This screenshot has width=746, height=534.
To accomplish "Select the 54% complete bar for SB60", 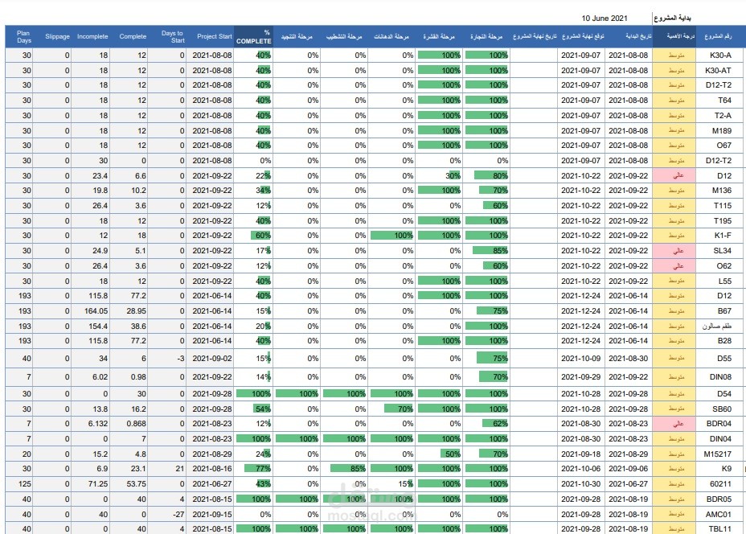I will click(x=262, y=409).
